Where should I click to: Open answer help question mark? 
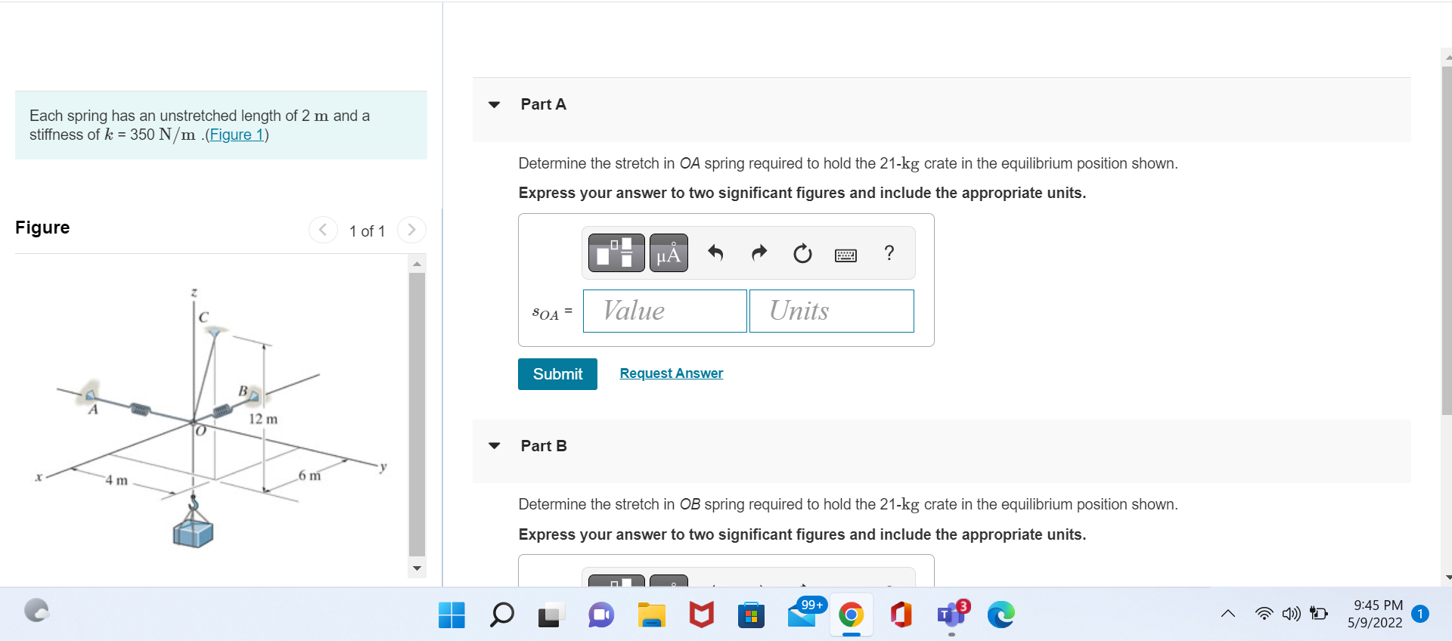click(889, 252)
